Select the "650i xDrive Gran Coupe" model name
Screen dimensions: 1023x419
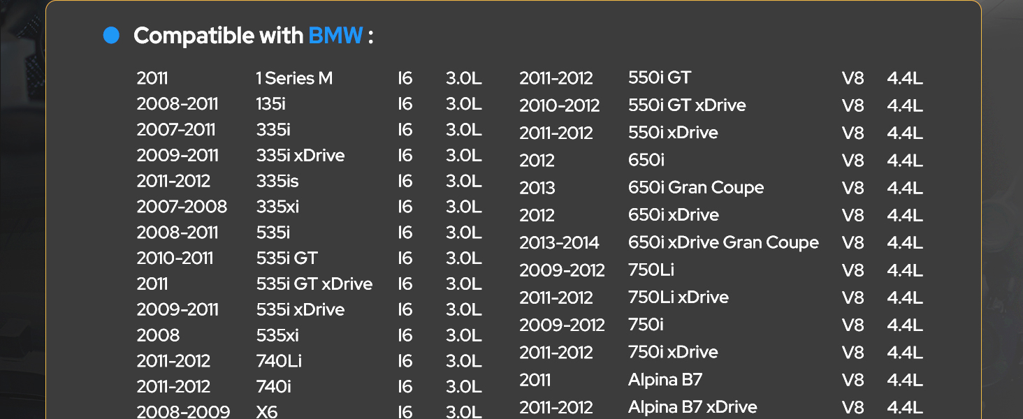[723, 242]
